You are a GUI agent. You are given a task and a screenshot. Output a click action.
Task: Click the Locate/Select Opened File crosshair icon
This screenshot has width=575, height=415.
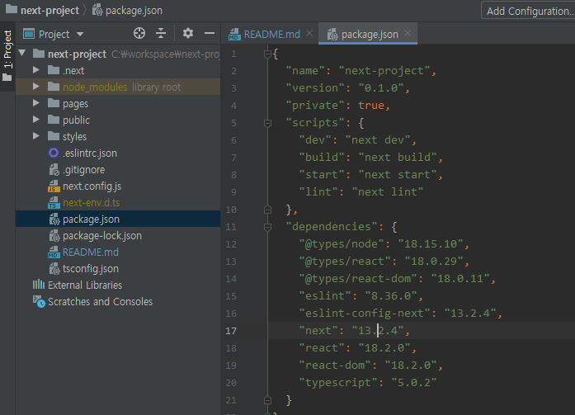(139, 33)
